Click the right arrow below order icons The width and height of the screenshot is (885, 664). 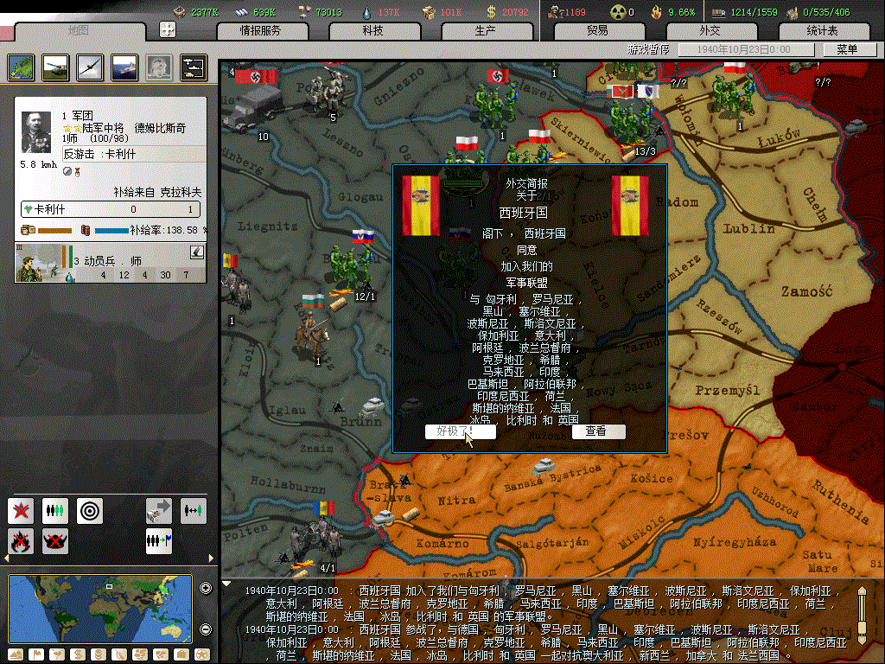211,559
